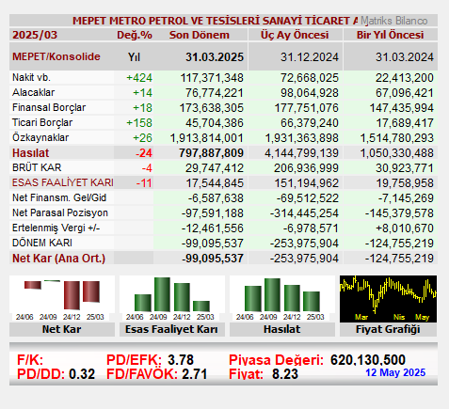The image size is (449, 409).
Task: Click the Matriks Bilanco title label
Action: [394, 21]
